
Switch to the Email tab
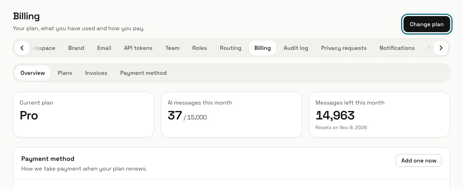pos(104,48)
